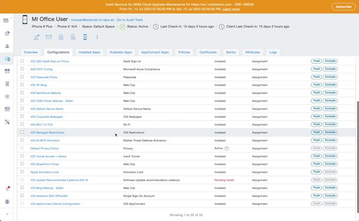Open the Content document sidebar icon

click(x=7, y=84)
